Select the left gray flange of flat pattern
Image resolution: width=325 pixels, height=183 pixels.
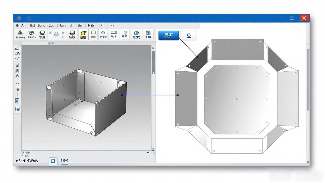pos(186,99)
